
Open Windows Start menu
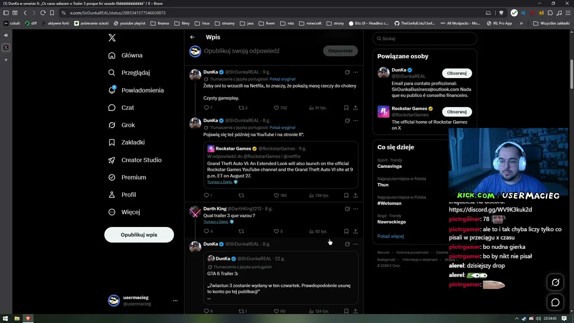coord(5,319)
